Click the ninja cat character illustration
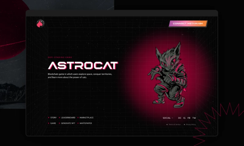244x146 pixels. point(168,75)
